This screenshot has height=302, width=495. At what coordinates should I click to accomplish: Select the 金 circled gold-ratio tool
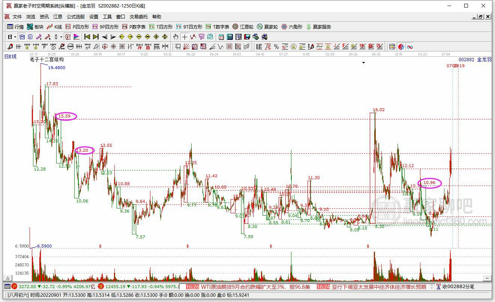tap(294, 47)
